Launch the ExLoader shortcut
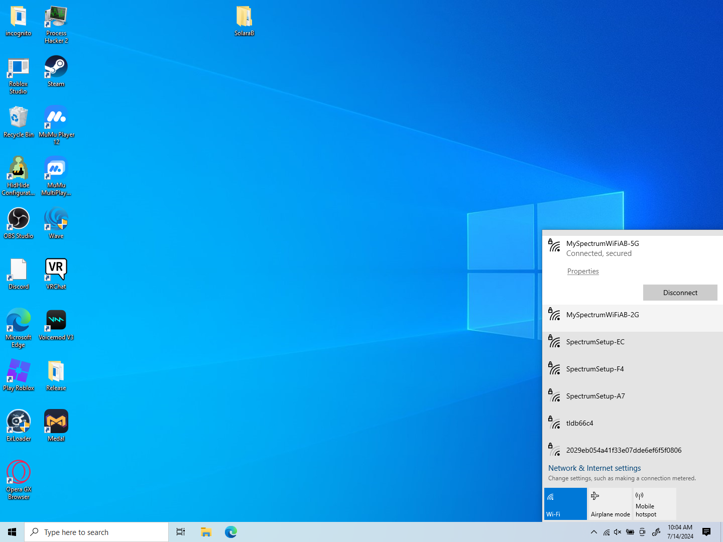723x542 pixels. click(19, 427)
